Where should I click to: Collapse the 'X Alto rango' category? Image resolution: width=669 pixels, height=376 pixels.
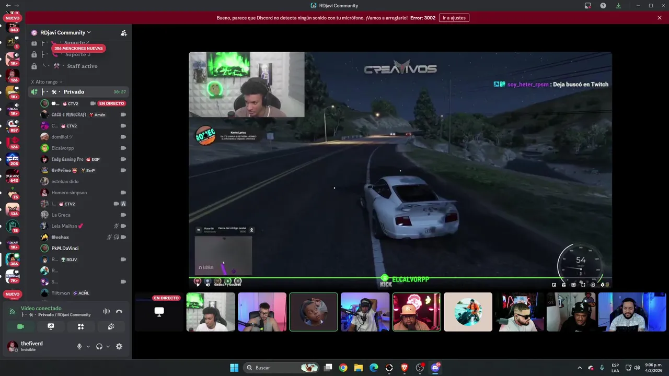click(47, 82)
